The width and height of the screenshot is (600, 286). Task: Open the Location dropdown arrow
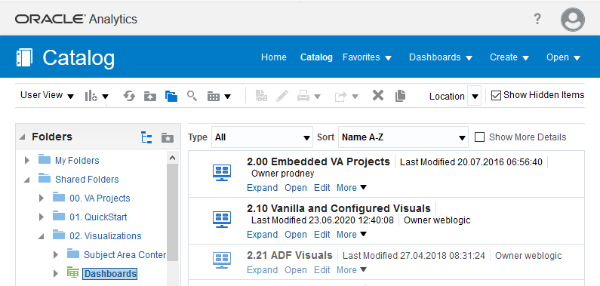[x=475, y=96]
